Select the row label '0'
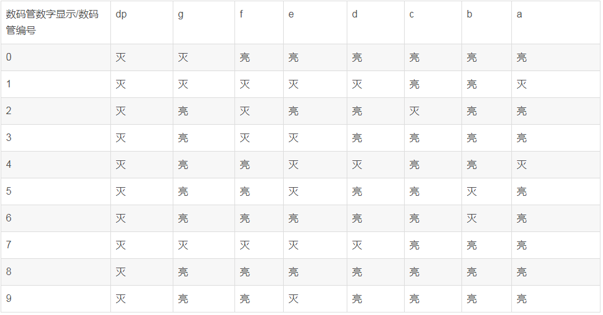Viewport: 603px width, 315px height. (9, 57)
